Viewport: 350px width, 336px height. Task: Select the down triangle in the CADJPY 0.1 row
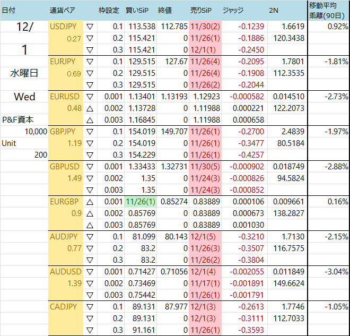point(90,307)
